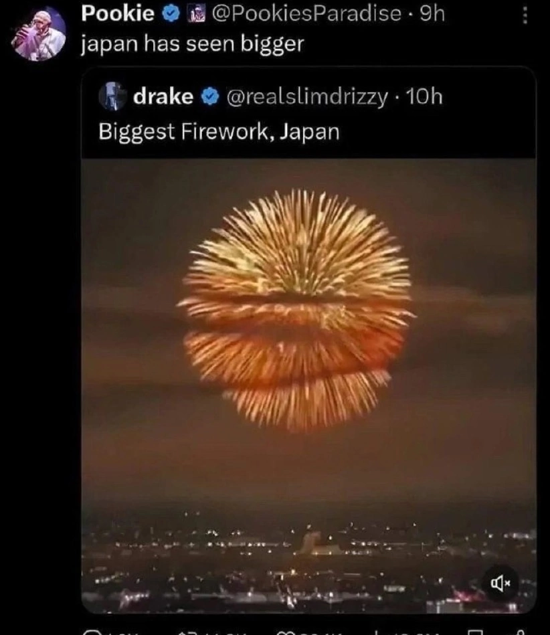Image resolution: width=550 pixels, height=635 pixels.
Task: Open the @PookiesParadise handle link
Action: tap(306, 13)
